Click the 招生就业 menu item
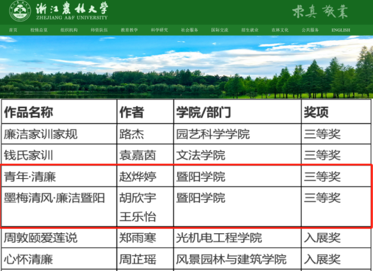 tap(250, 30)
